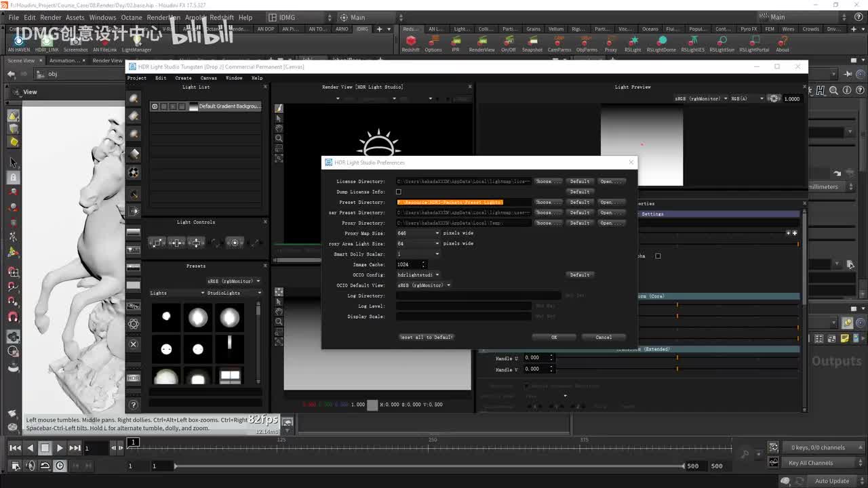Open the Octane menu in Houdini
Image resolution: width=868 pixels, height=488 pixels.
(x=132, y=17)
